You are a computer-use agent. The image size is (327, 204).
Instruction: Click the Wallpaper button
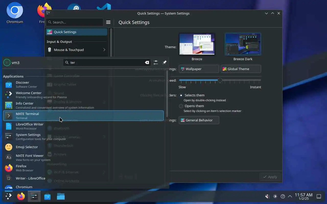[x=199, y=69]
